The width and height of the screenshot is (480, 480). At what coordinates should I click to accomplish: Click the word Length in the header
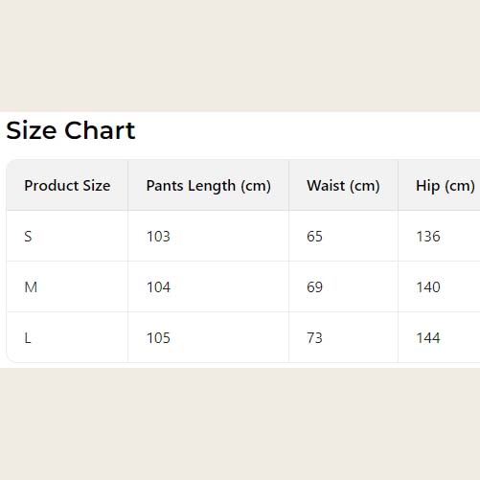tap(212, 186)
